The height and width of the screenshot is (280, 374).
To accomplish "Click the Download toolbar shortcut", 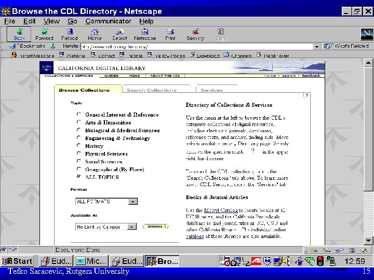I will tap(205, 55).
